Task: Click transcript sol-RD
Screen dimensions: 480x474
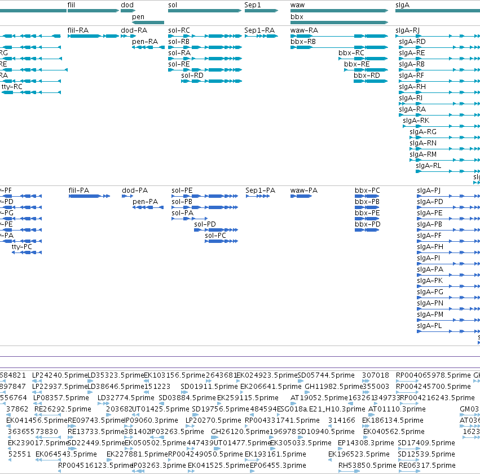Action: point(212,81)
